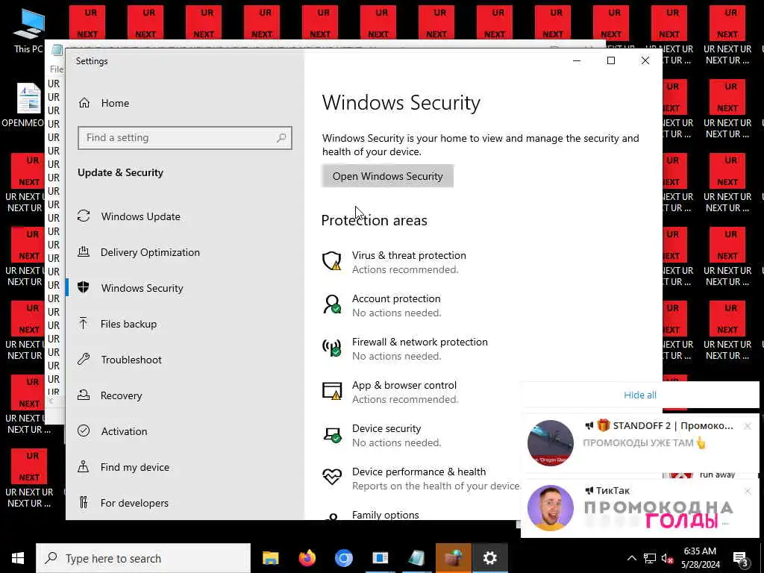
Task: Open Device performance & health heart icon
Action: 332,477
